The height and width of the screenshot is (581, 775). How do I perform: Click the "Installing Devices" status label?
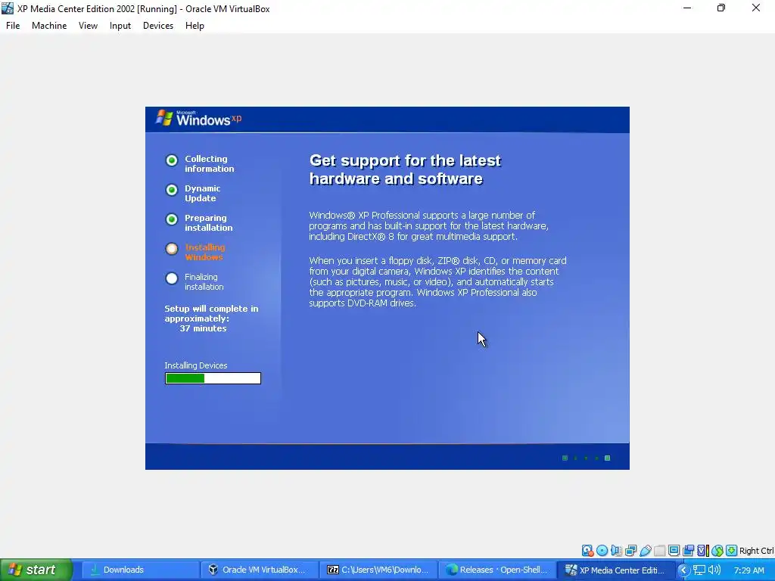pos(196,365)
